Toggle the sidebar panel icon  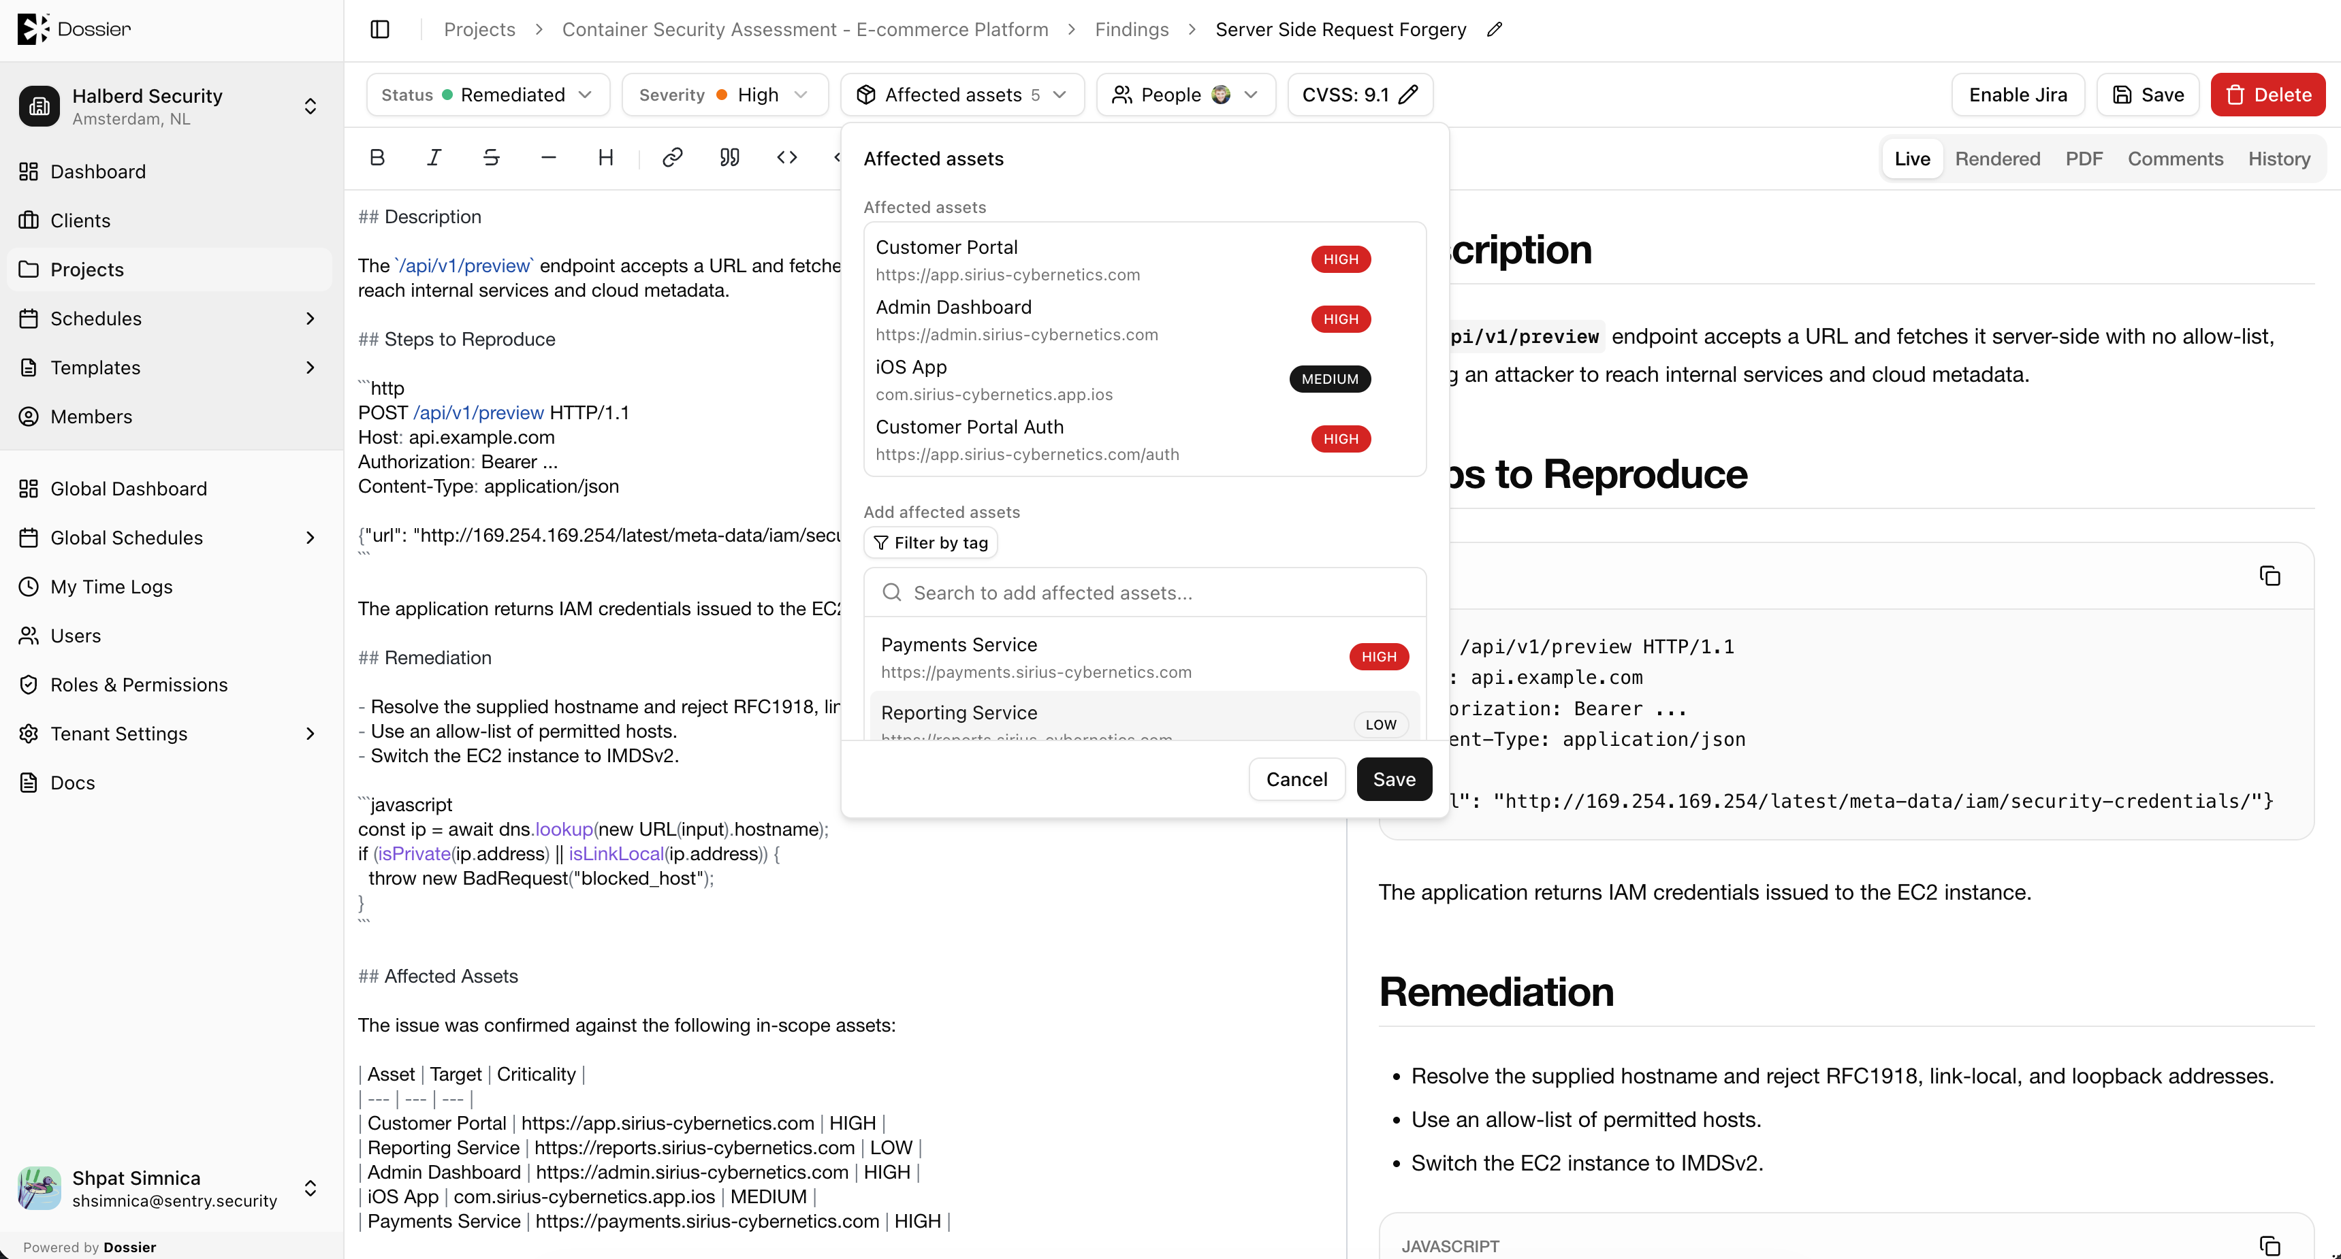(380, 29)
